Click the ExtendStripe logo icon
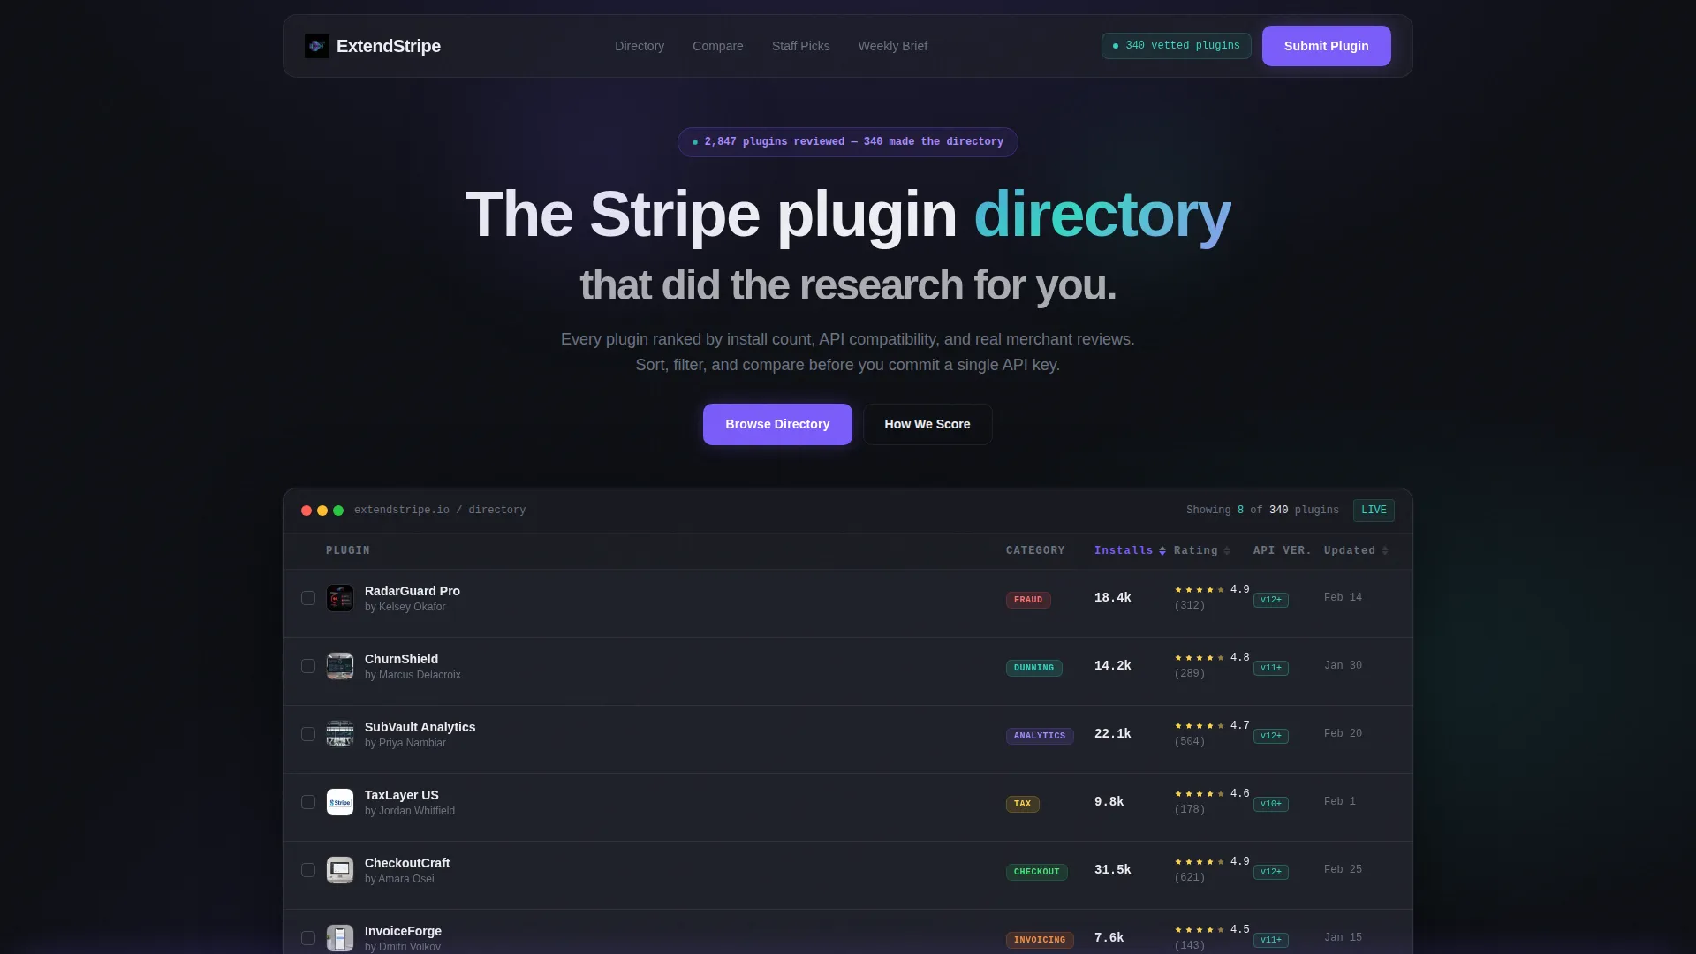This screenshot has width=1696, height=954. pos(316,46)
